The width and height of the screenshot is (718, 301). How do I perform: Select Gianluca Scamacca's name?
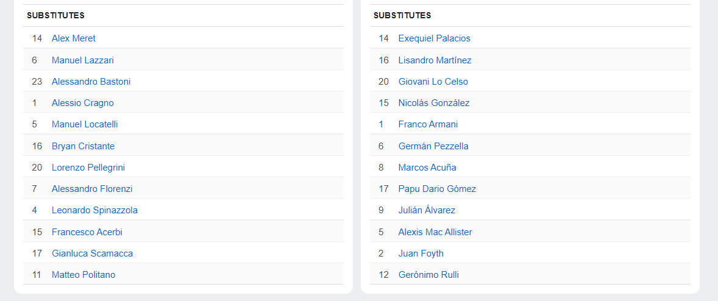click(x=92, y=253)
